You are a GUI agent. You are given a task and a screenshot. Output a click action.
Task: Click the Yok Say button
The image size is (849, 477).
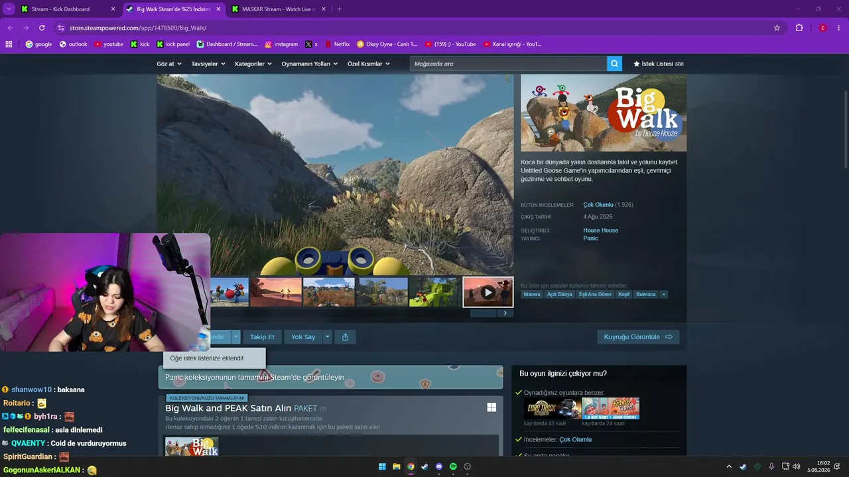pos(303,337)
